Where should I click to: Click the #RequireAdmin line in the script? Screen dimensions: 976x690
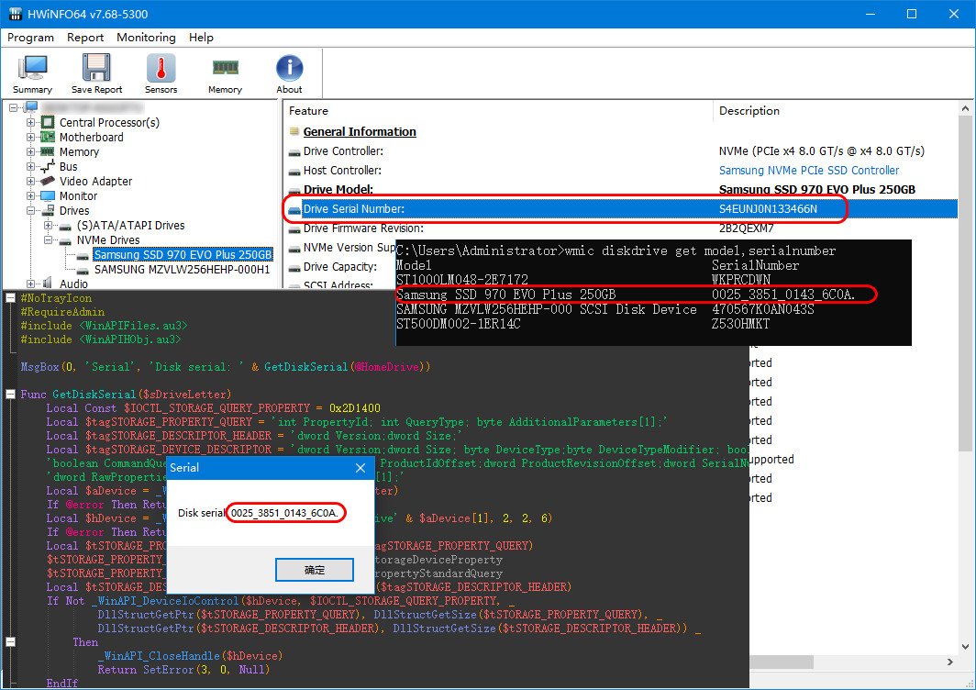62,312
